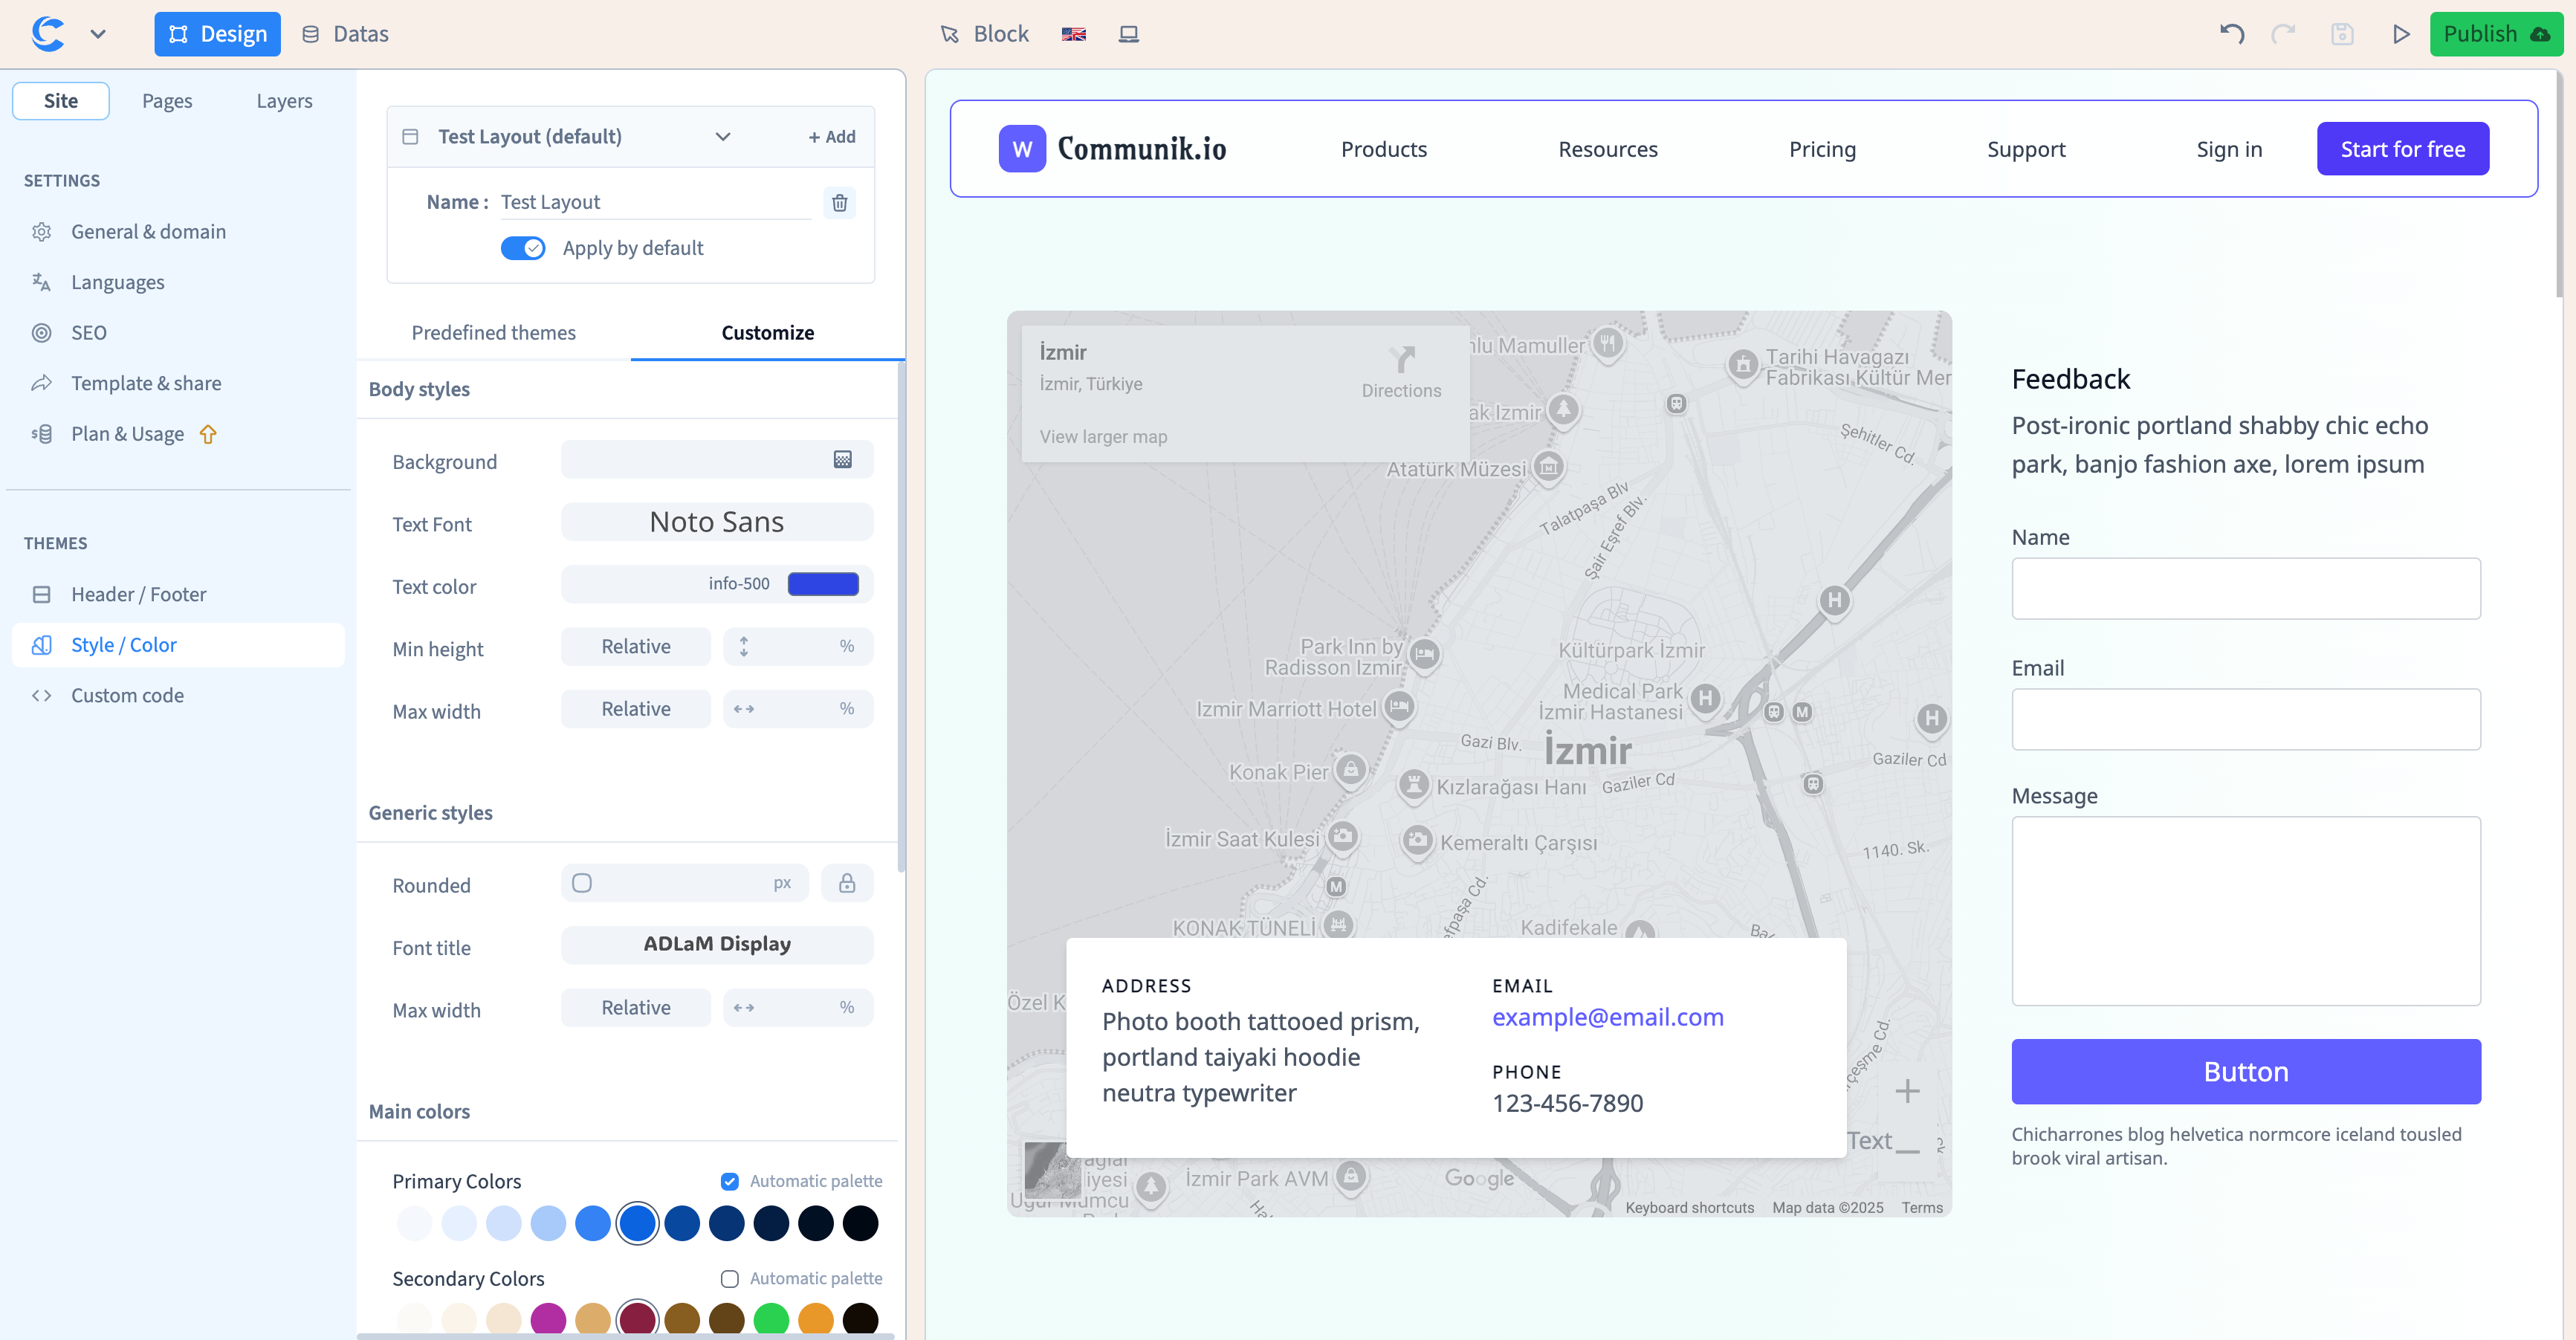This screenshot has height=1340, width=2576.
Task: Click the preview play icon
Action: 2400,34
